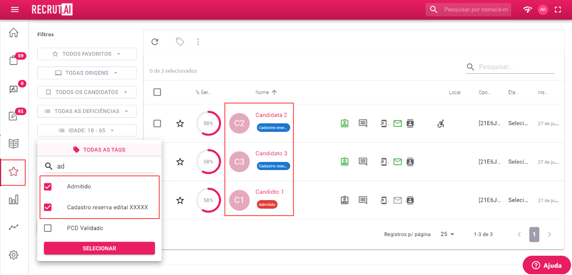Uncheck the Admitido tag checkbox
This screenshot has height=275, width=572.
click(x=48, y=187)
